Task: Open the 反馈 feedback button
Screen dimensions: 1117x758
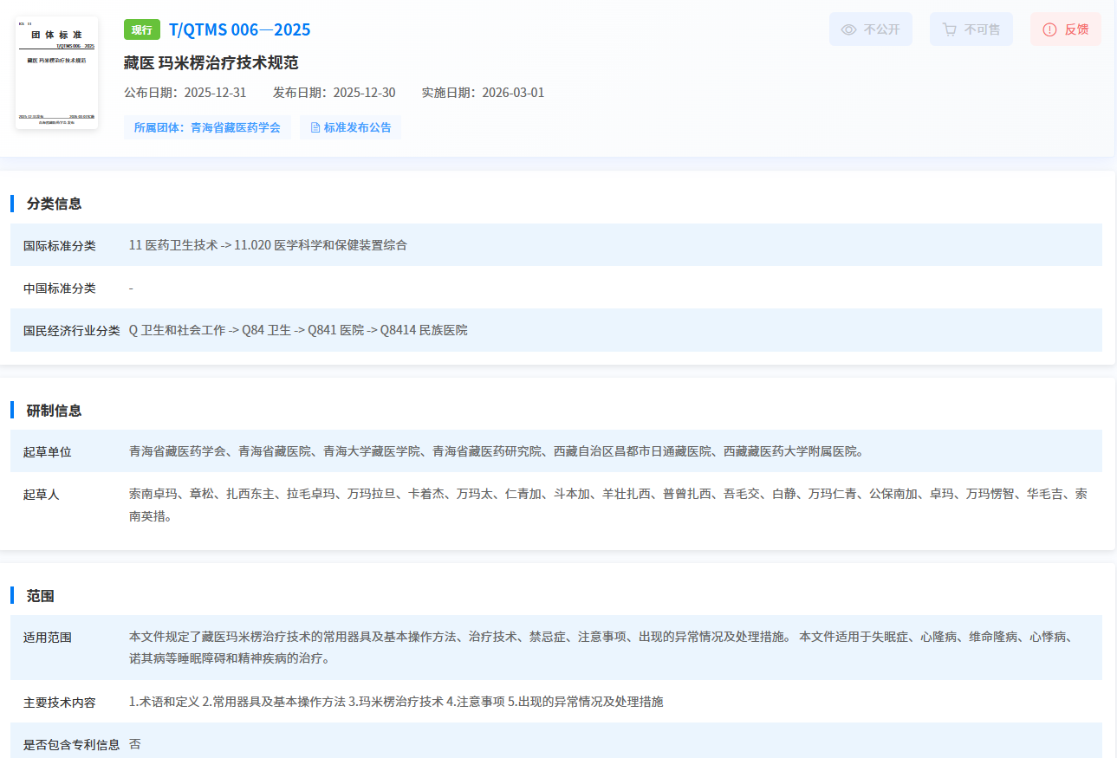Action: [1066, 29]
